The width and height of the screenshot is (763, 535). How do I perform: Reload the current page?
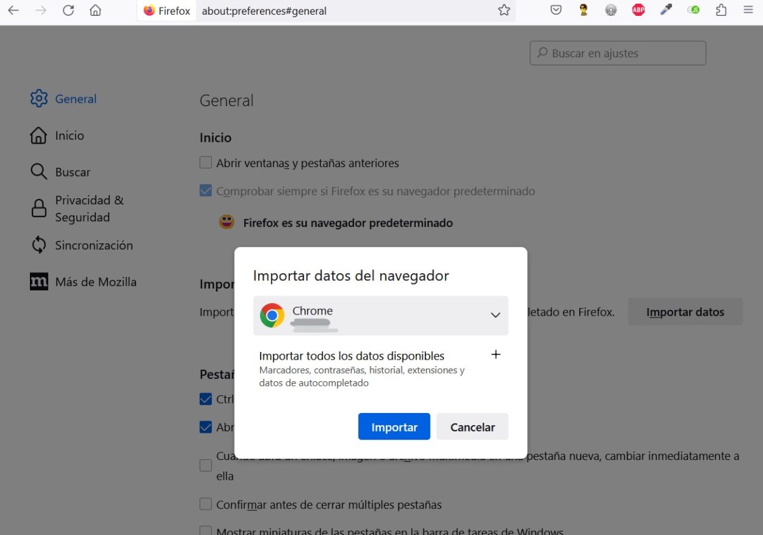(68, 10)
